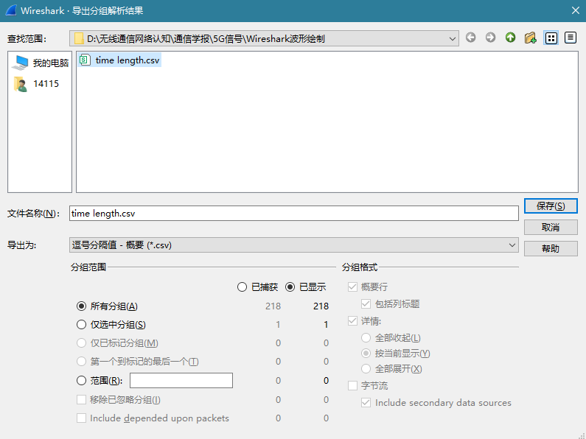Click the 范围 packet range input box
Image resolution: width=586 pixels, height=439 pixels.
pos(181,380)
